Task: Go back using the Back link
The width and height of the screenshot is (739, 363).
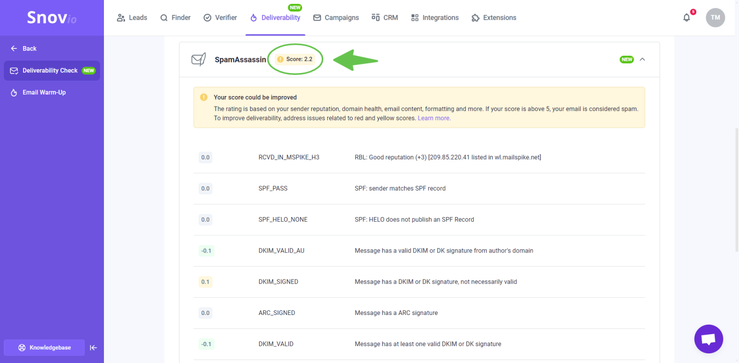Action: pos(24,48)
